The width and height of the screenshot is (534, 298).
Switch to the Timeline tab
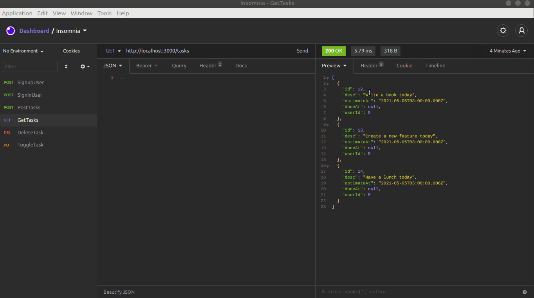coord(435,65)
